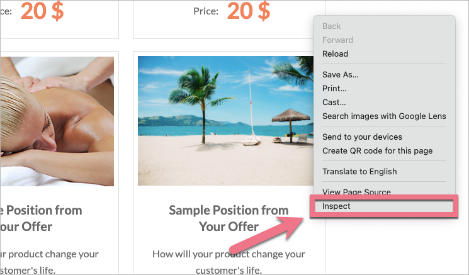Click the centered Sample Position from Your Offer heading
The image size is (469, 275).
(229, 218)
